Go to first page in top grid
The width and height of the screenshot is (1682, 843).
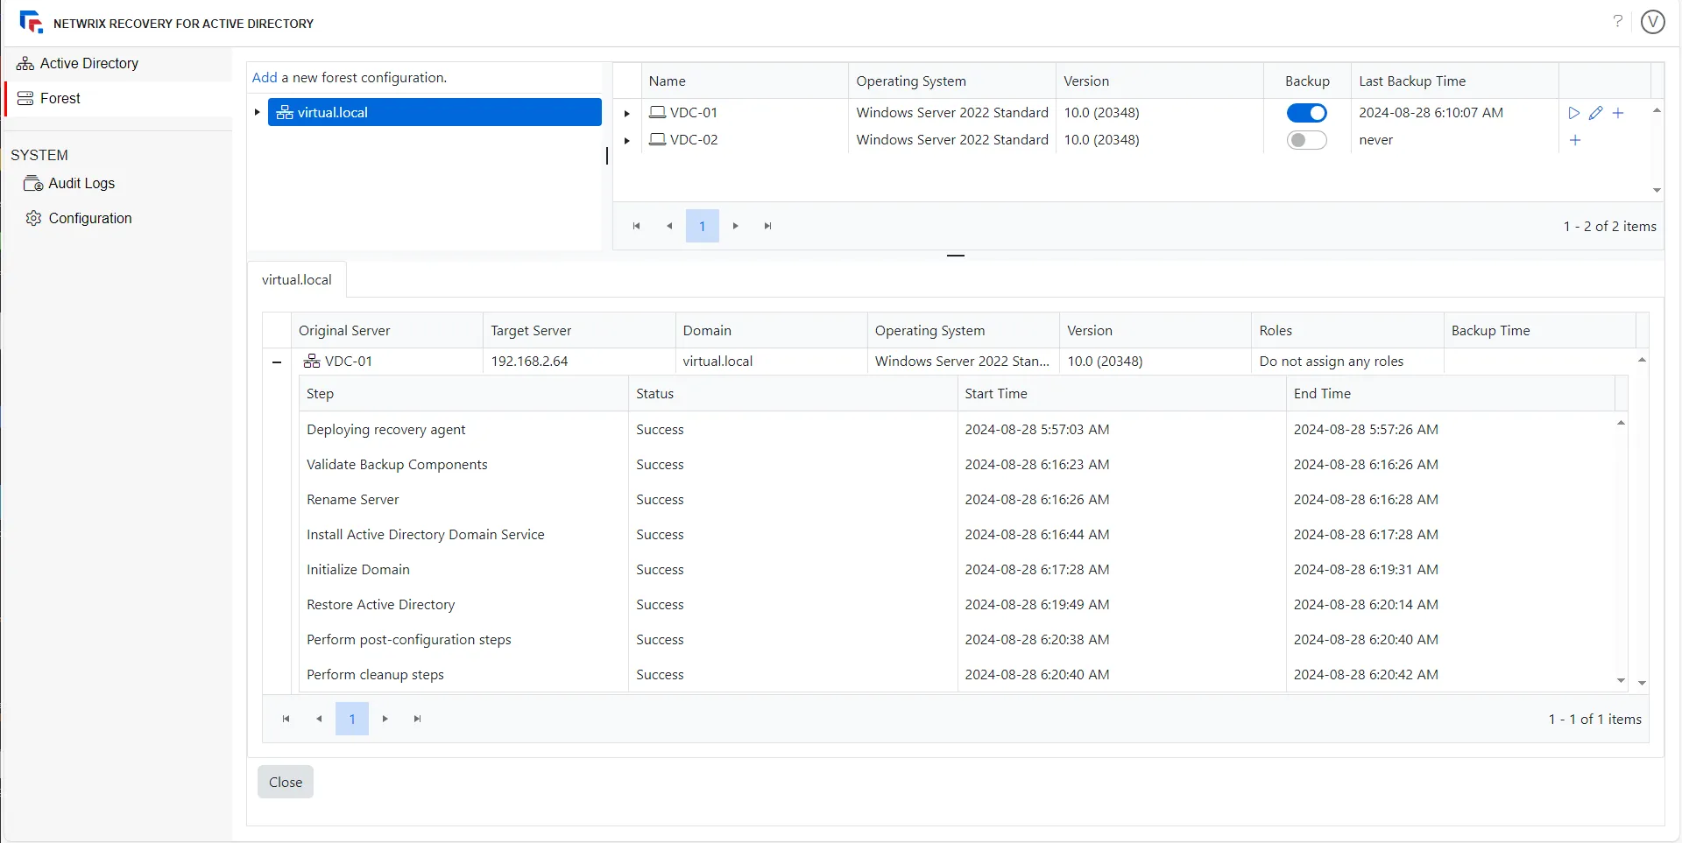[x=637, y=226]
